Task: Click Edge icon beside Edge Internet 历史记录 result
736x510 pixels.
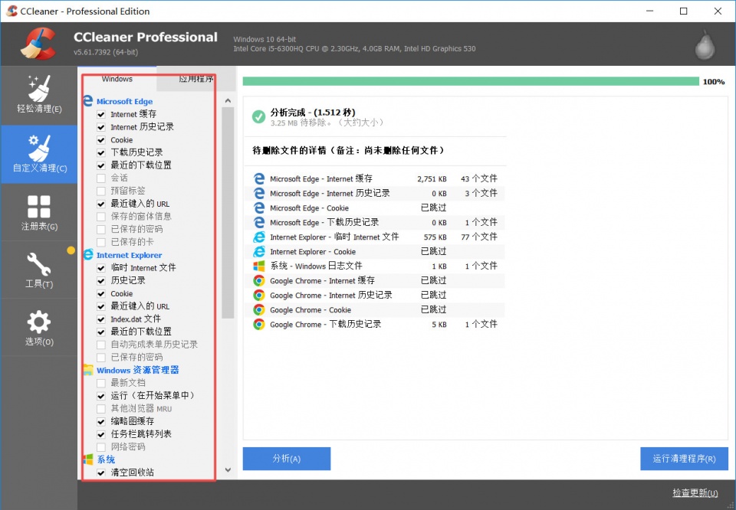Action: pos(258,193)
